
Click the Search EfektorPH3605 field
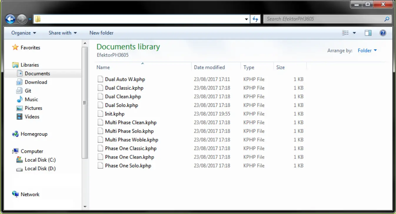[324, 19]
